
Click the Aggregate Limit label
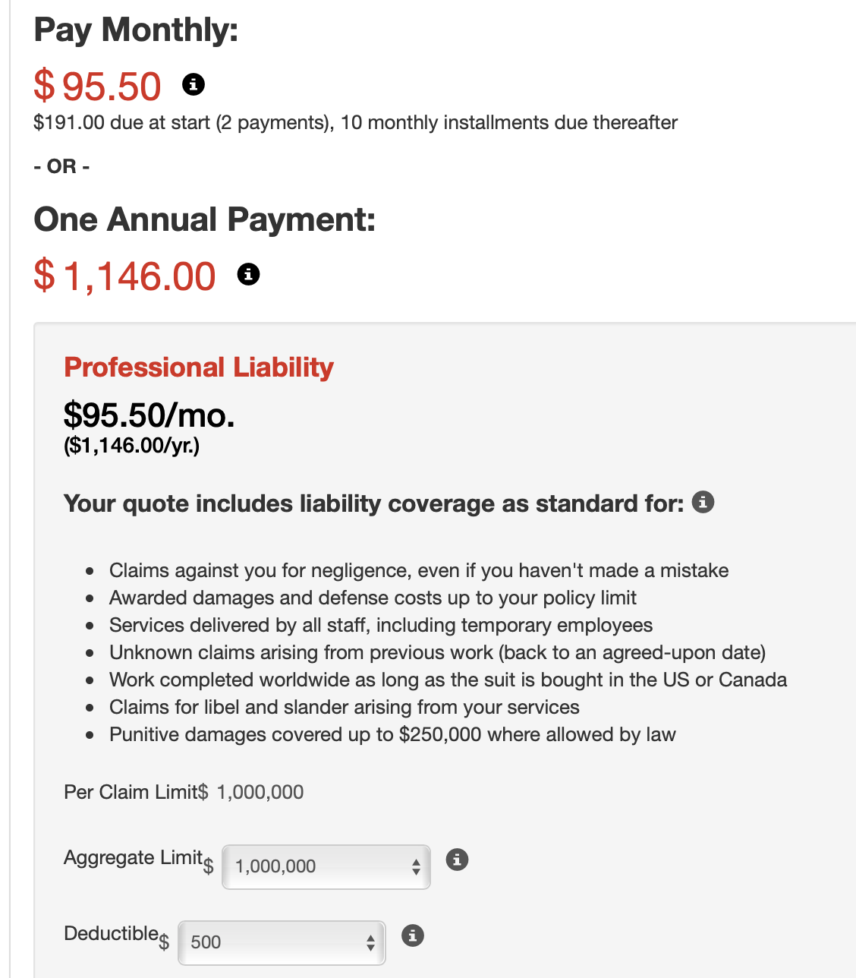point(133,857)
